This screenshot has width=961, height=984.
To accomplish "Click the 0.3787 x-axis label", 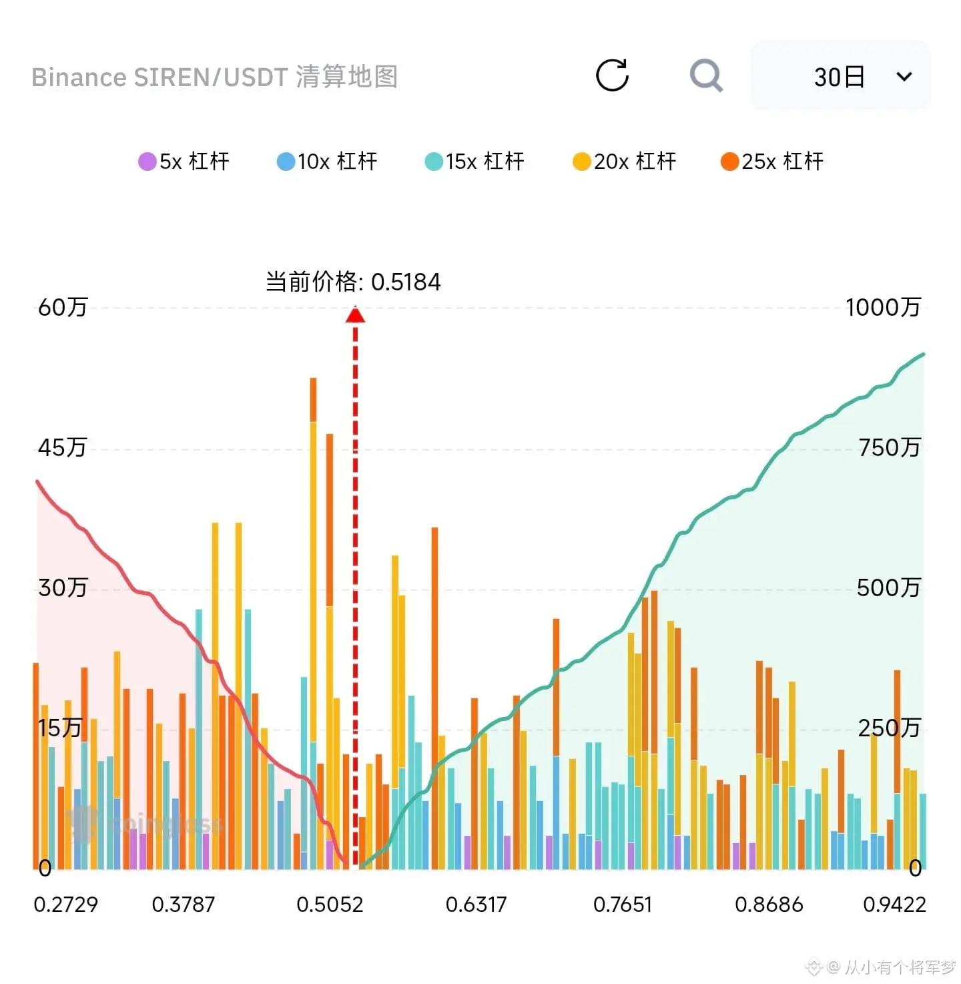I will tap(184, 905).
